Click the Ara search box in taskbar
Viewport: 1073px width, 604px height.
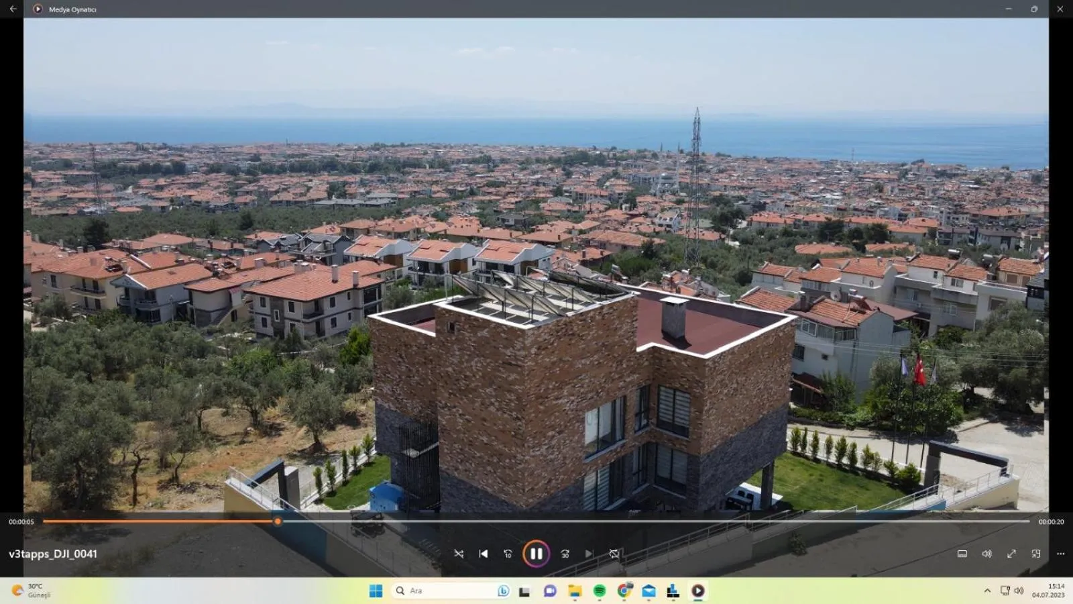443,591
